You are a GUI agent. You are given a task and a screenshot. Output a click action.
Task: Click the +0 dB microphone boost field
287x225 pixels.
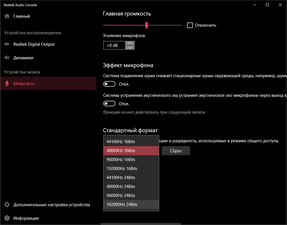coord(114,46)
